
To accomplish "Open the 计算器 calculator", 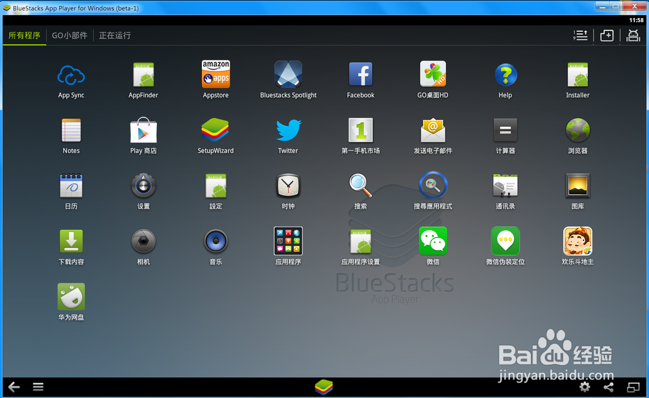I will (x=506, y=131).
